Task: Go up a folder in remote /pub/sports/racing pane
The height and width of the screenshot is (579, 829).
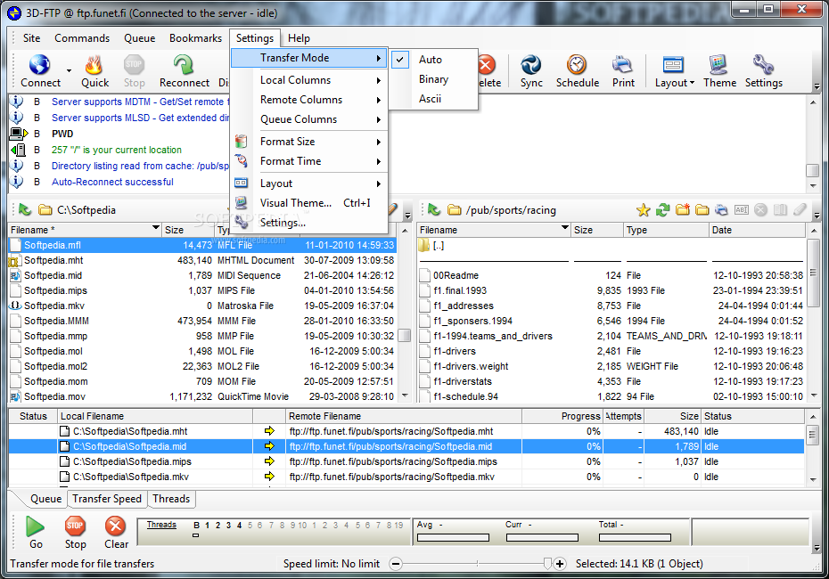Action: click(434, 209)
